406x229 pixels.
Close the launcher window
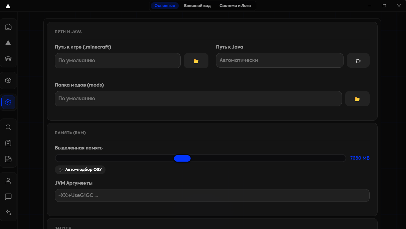399,6
